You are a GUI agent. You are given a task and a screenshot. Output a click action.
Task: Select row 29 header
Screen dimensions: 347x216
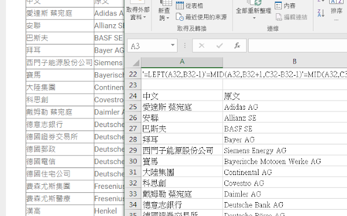133,150
